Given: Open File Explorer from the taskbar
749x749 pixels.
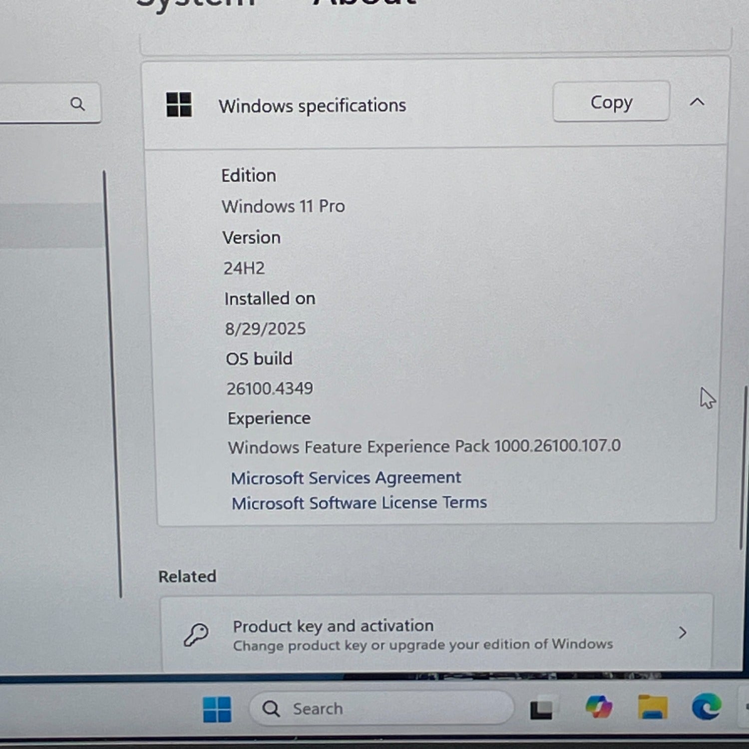Looking at the screenshot, I should (653, 707).
